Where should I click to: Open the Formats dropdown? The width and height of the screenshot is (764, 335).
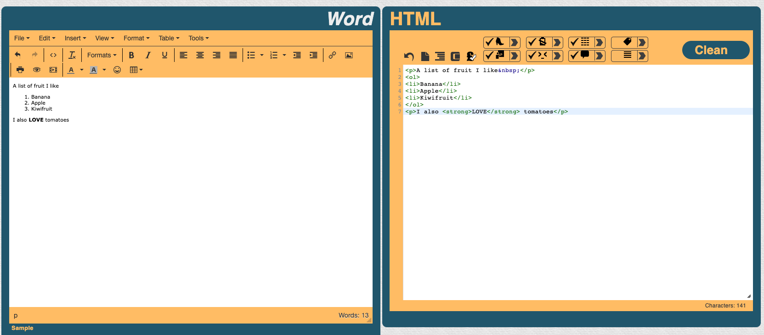102,55
